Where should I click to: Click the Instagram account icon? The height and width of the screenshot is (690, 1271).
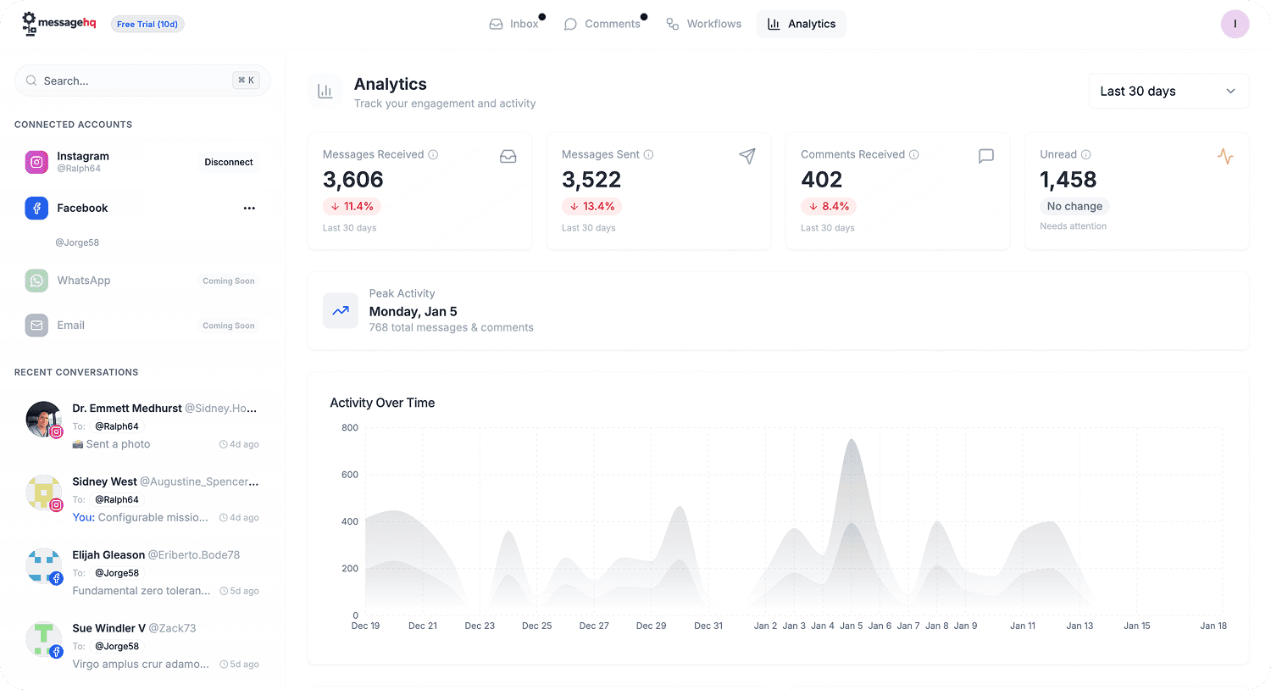point(36,161)
